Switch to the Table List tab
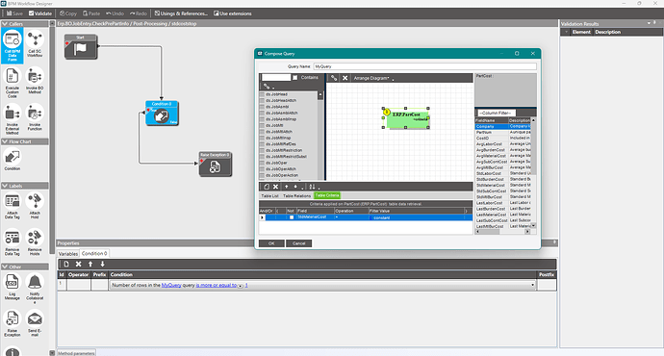This screenshot has width=664, height=356. pyautogui.click(x=269, y=196)
